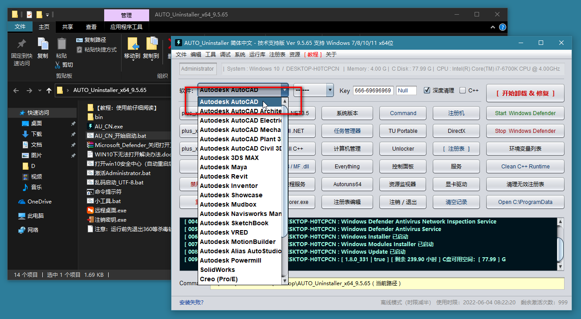The width and height of the screenshot is (581, 319).
Task: Click in the Key input field
Action: point(373,91)
